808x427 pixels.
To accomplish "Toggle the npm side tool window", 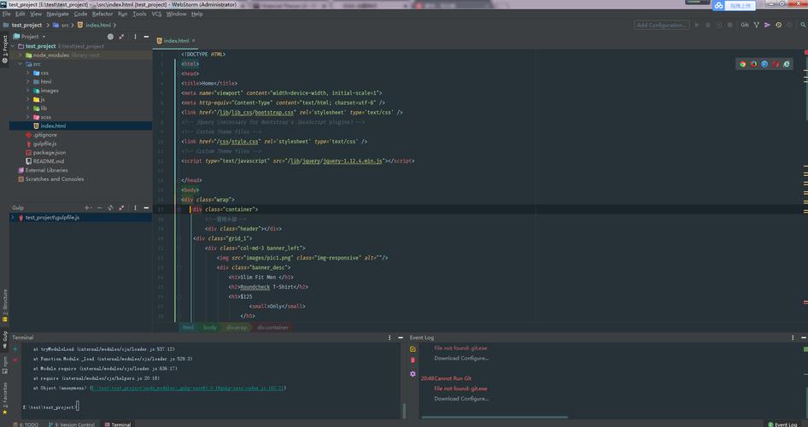I will [x=4, y=366].
